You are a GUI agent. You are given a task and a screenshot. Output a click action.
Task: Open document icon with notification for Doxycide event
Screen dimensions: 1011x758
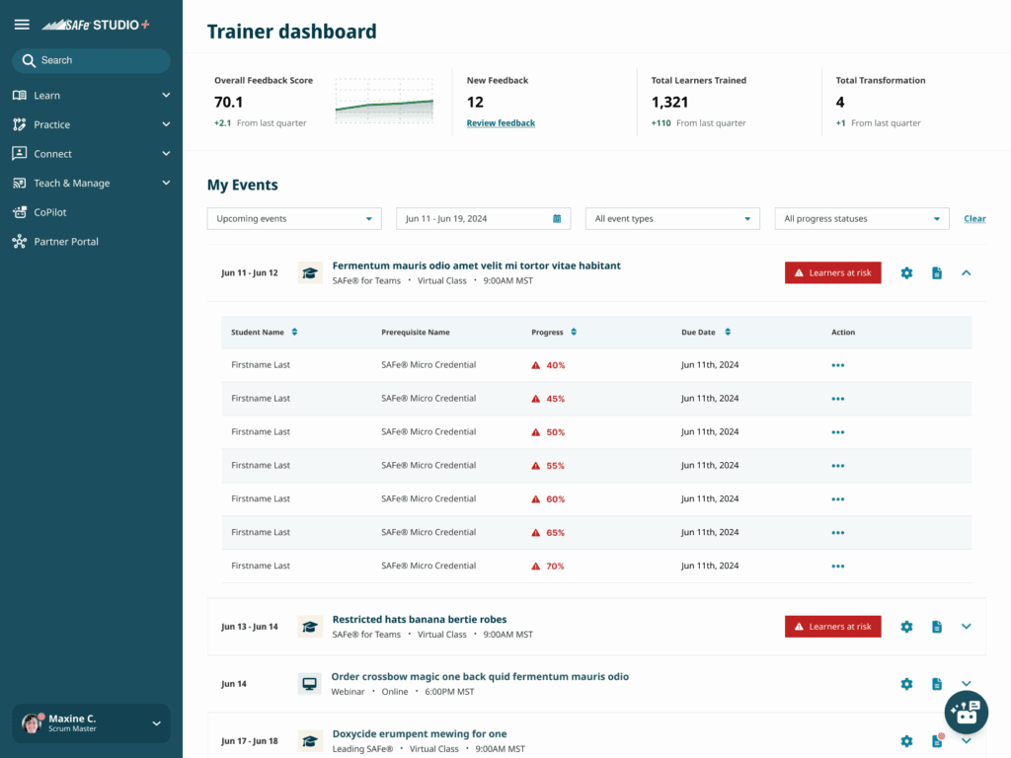pos(937,741)
